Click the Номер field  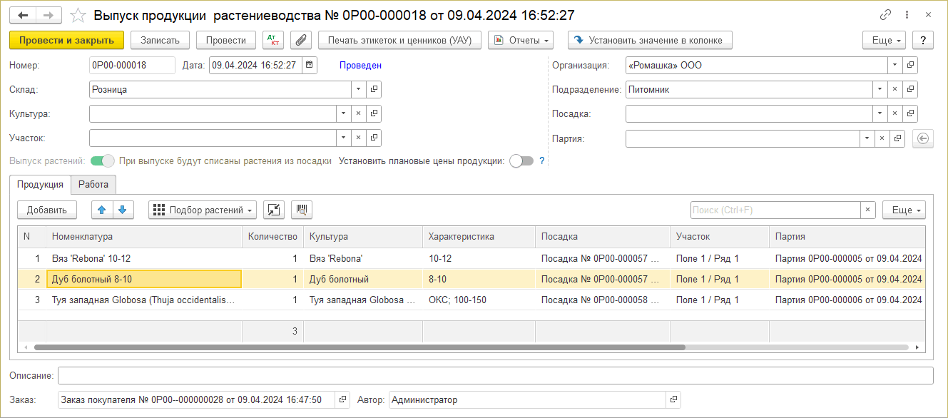coord(132,65)
